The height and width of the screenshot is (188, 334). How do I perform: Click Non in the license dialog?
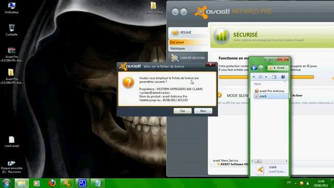[x=203, y=111]
